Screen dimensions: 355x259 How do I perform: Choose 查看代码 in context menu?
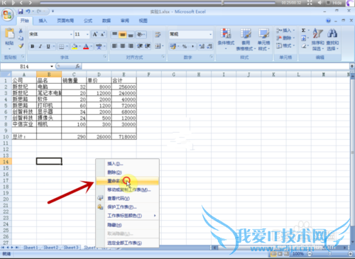point(127,199)
